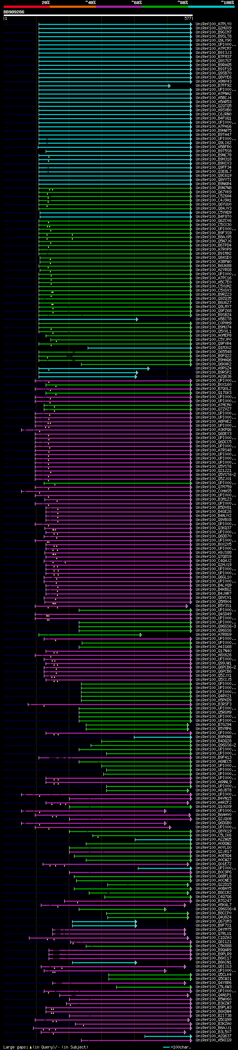Select the UniRef100_B9N7N8 label

pyautogui.click(x=213, y=188)
